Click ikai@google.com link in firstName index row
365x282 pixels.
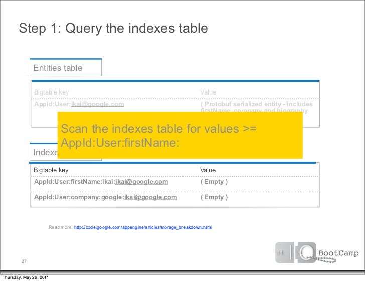click(x=142, y=182)
